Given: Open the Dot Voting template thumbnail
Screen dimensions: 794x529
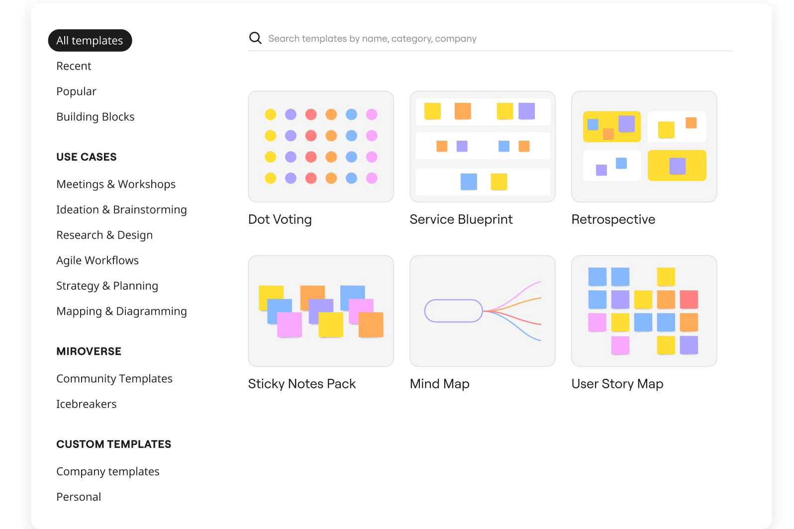Looking at the screenshot, I should 321,147.
